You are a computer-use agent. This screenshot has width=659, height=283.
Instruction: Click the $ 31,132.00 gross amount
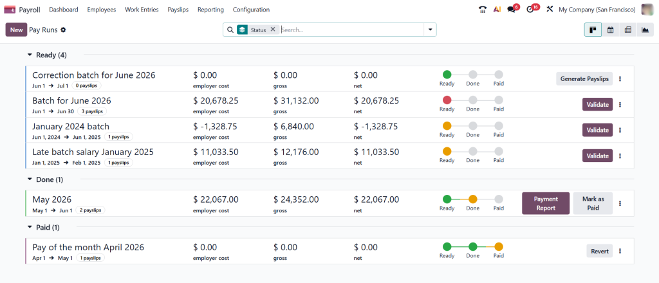[296, 101]
